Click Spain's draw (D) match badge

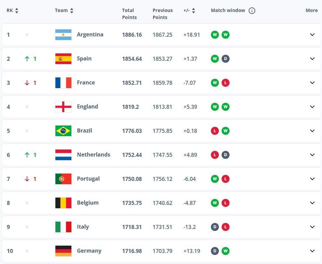226,59
